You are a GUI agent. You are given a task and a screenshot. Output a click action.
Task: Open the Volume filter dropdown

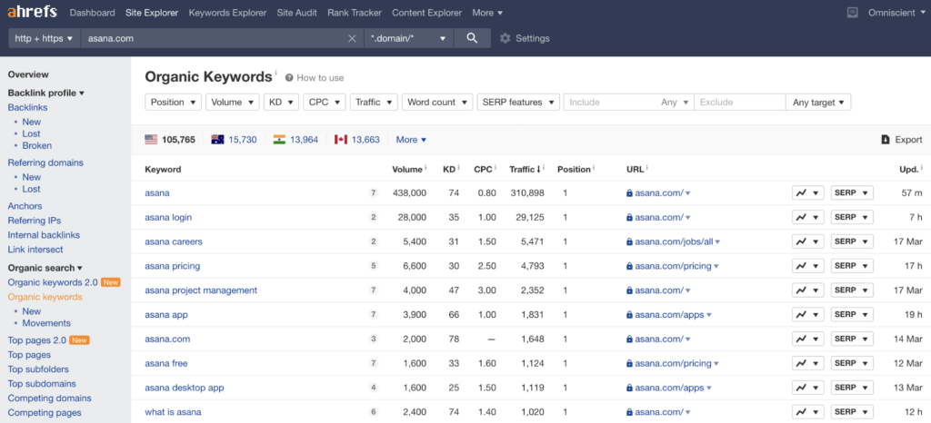pos(233,102)
